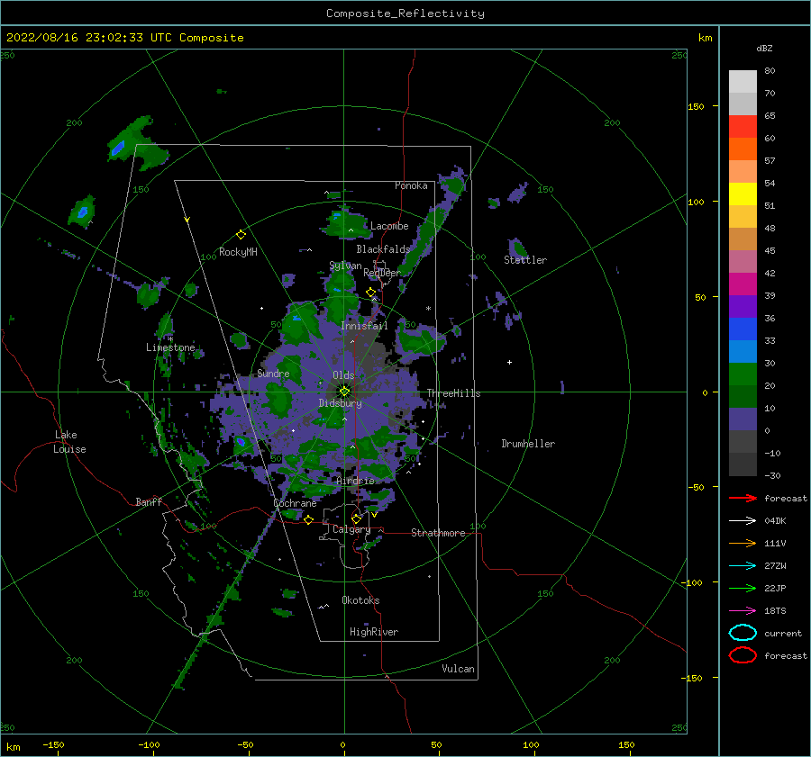Click the RockyMH label
The height and width of the screenshot is (757, 811).
238,252
